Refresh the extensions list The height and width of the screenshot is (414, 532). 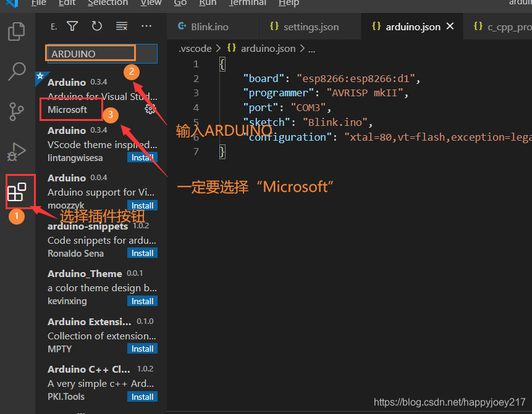(x=96, y=26)
